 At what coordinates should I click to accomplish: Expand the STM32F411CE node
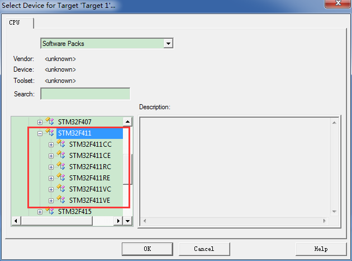coord(51,156)
